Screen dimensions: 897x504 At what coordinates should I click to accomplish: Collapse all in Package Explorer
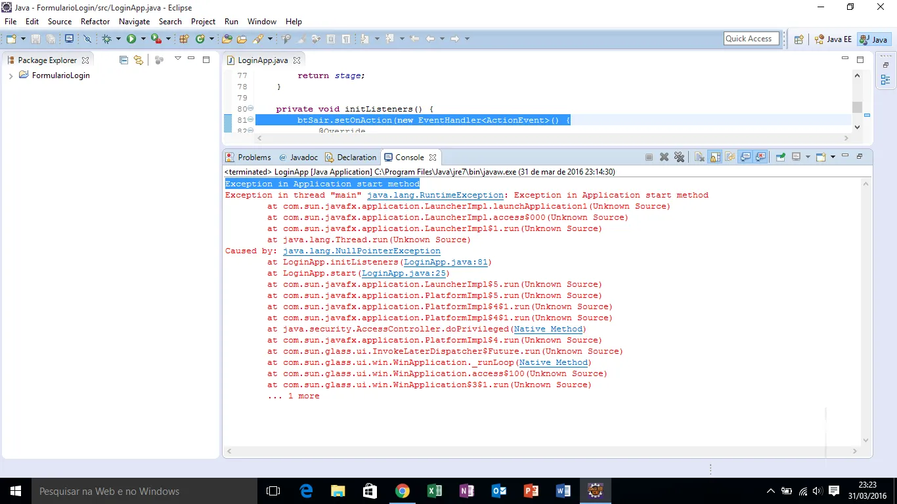pos(123,60)
